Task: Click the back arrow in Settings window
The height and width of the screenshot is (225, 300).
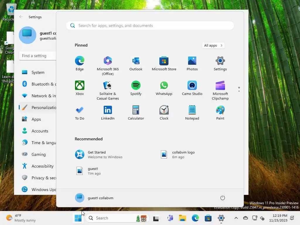Action: (21, 17)
